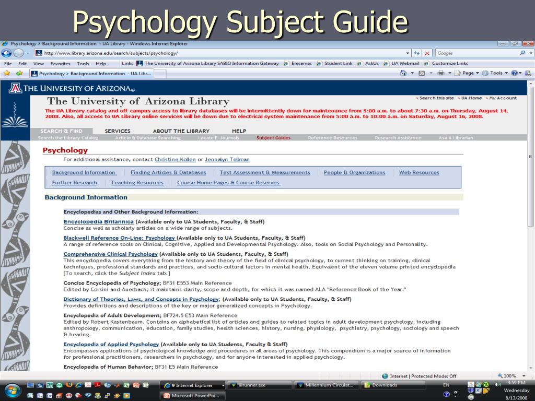Expand the address bar history dropdown
The image size is (535, 401).
pos(408,53)
